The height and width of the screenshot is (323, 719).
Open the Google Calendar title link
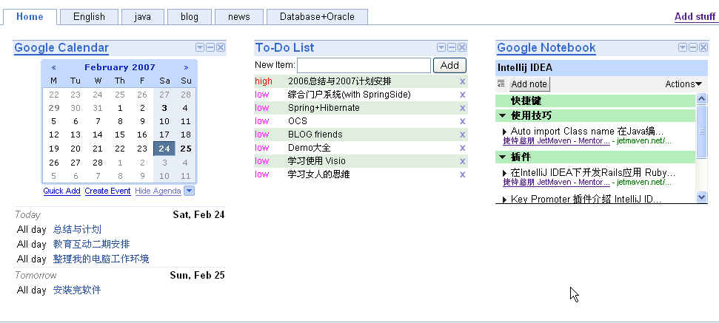click(61, 47)
